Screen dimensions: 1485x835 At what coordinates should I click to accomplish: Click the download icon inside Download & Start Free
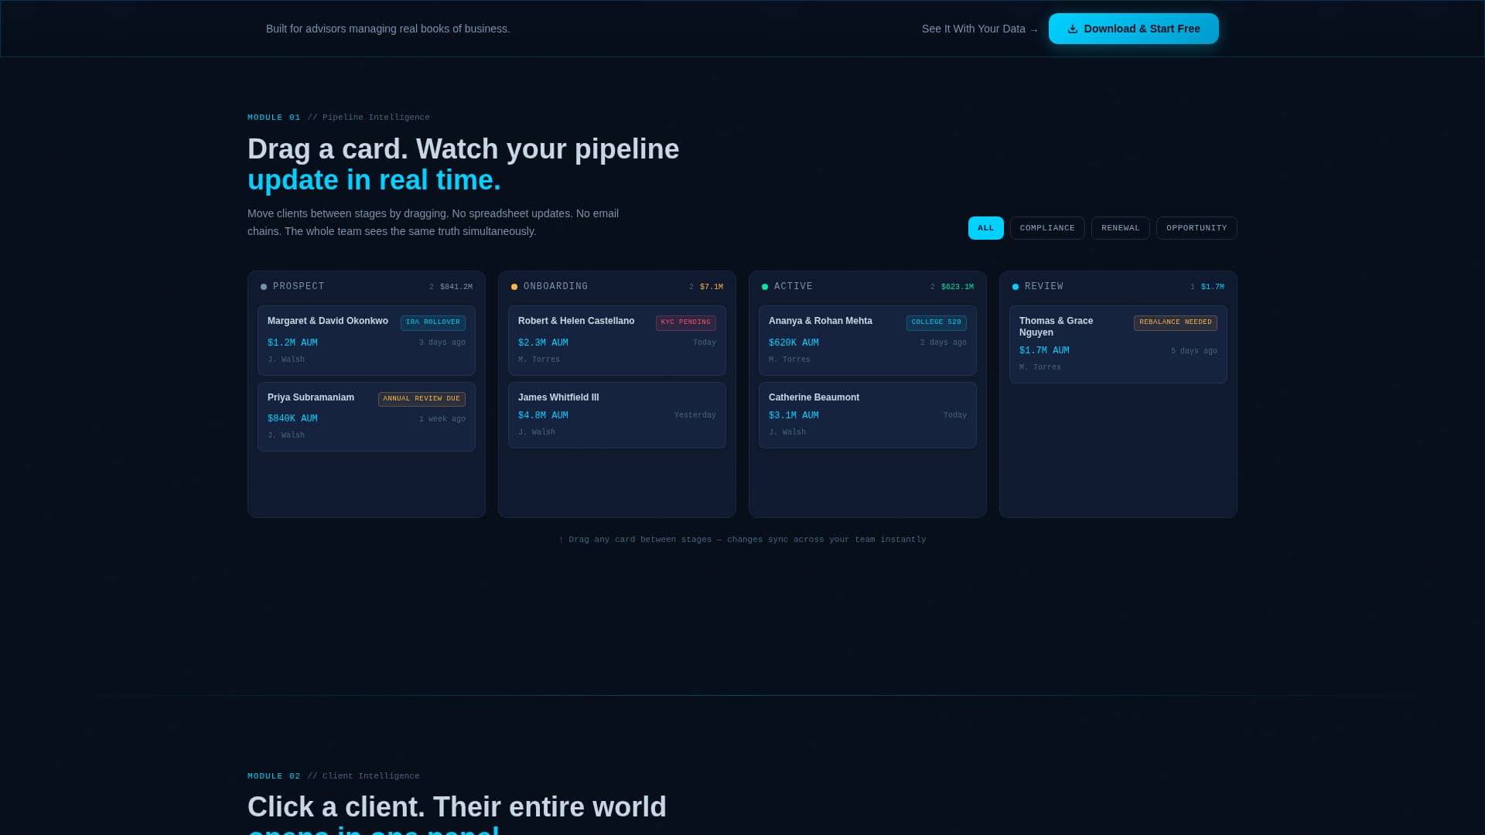[x=1072, y=29]
